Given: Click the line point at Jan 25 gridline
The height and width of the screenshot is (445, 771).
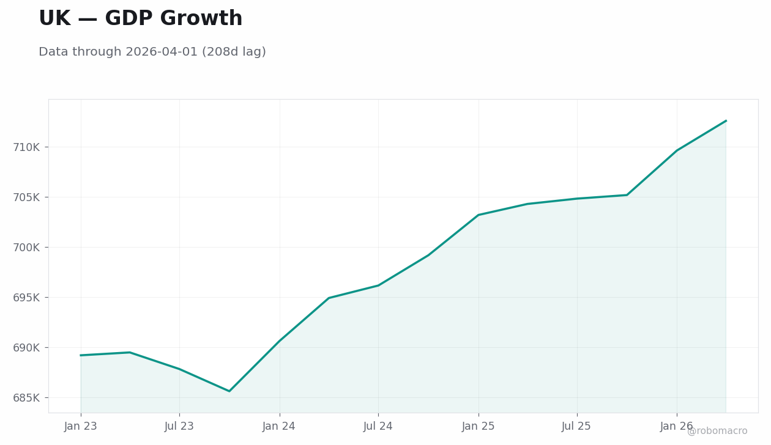Looking at the screenshot, I should (x=479, y=215).
